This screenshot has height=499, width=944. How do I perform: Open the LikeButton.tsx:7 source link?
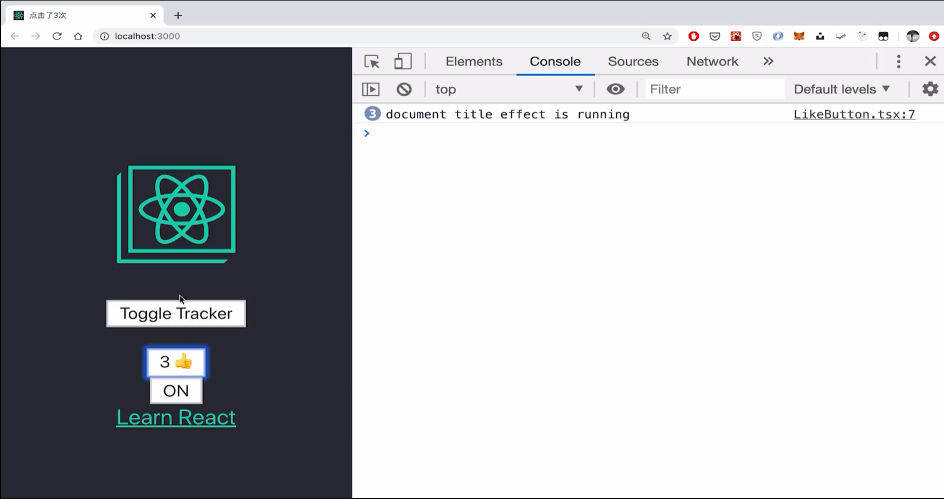click(x=854, y=114)
